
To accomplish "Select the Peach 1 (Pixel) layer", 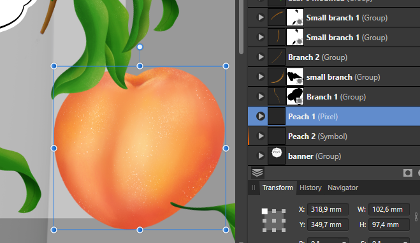I will pos(334,117).
